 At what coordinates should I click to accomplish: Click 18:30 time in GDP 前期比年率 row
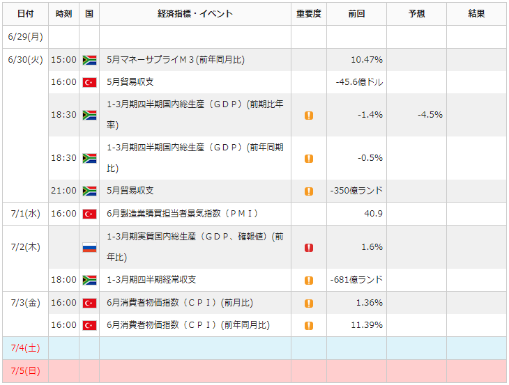tap(63, 115)
